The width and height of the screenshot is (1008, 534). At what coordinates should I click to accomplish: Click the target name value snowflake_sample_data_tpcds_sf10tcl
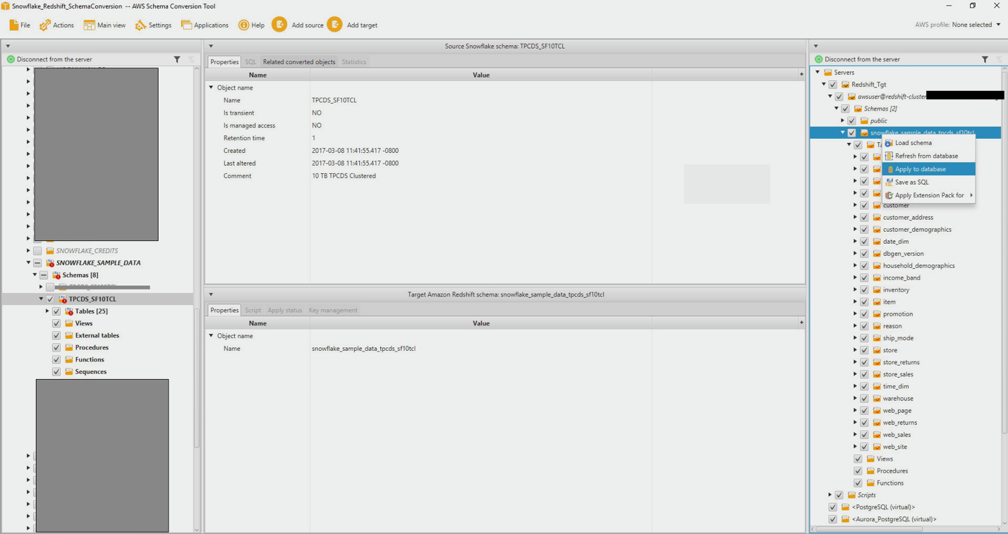tap(363, 349)
